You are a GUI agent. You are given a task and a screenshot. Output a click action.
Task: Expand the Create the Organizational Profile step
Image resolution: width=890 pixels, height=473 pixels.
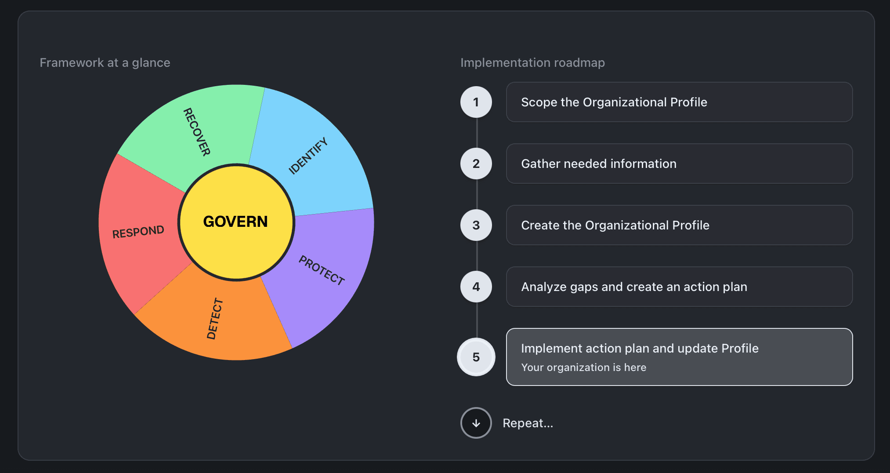679,225
